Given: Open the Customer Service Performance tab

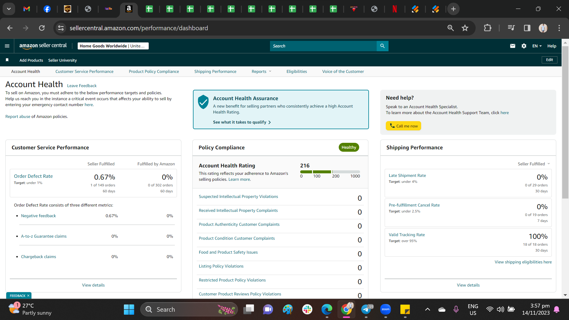Looking at the screenshot, I should click(x=84, y=71).
